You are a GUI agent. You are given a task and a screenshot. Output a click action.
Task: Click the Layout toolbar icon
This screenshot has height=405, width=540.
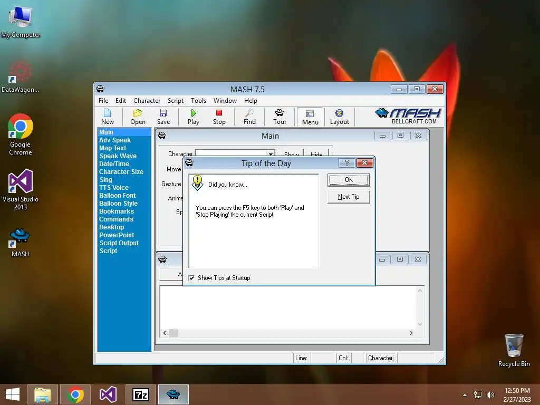click(339, 117)
